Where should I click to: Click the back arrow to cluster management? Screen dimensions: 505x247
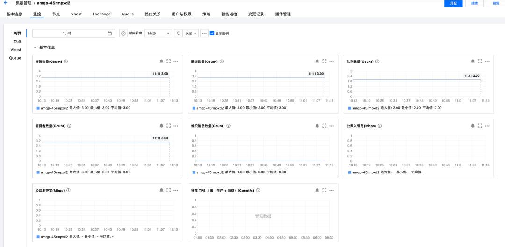pos(6,3)
